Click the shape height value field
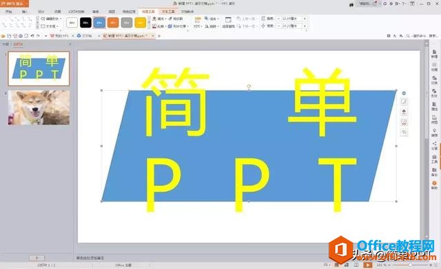441x269 pixels. tap(290, 19)
